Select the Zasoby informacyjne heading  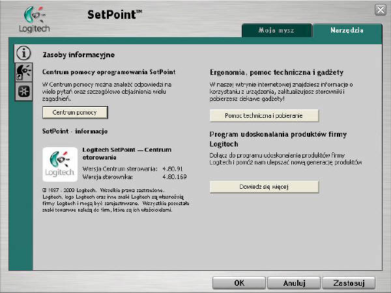pos(79,55)
